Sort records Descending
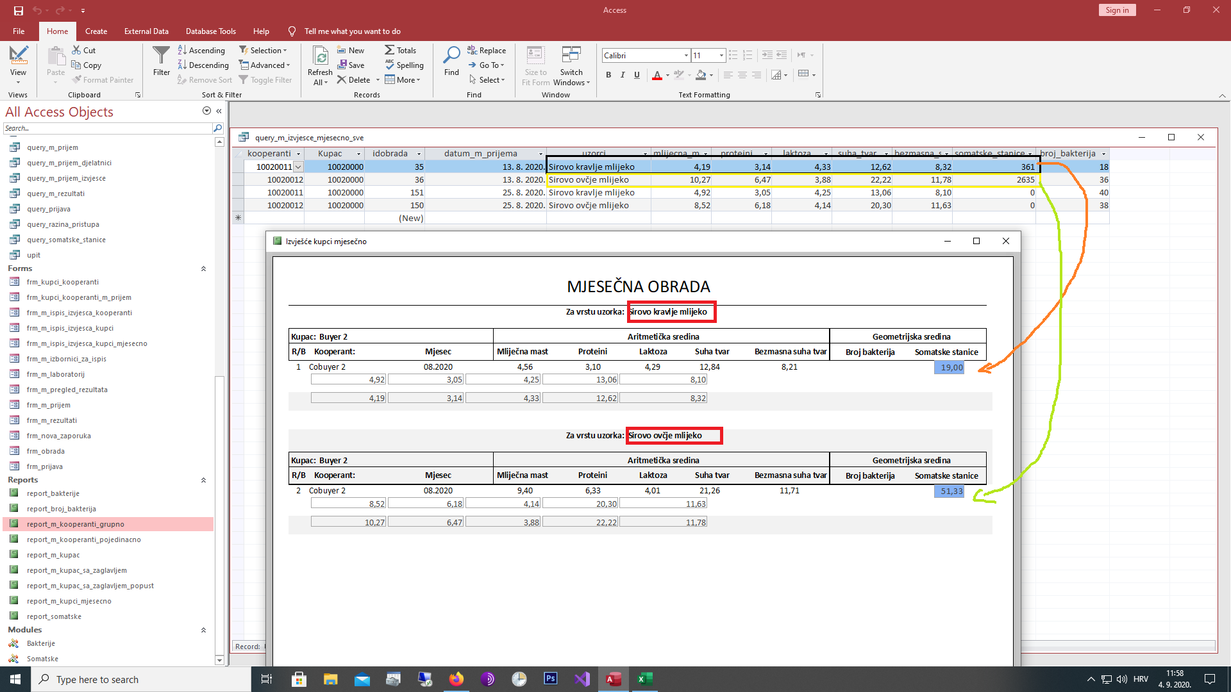The width and height of the screenshot is (1231, 692). coord(203,65)
